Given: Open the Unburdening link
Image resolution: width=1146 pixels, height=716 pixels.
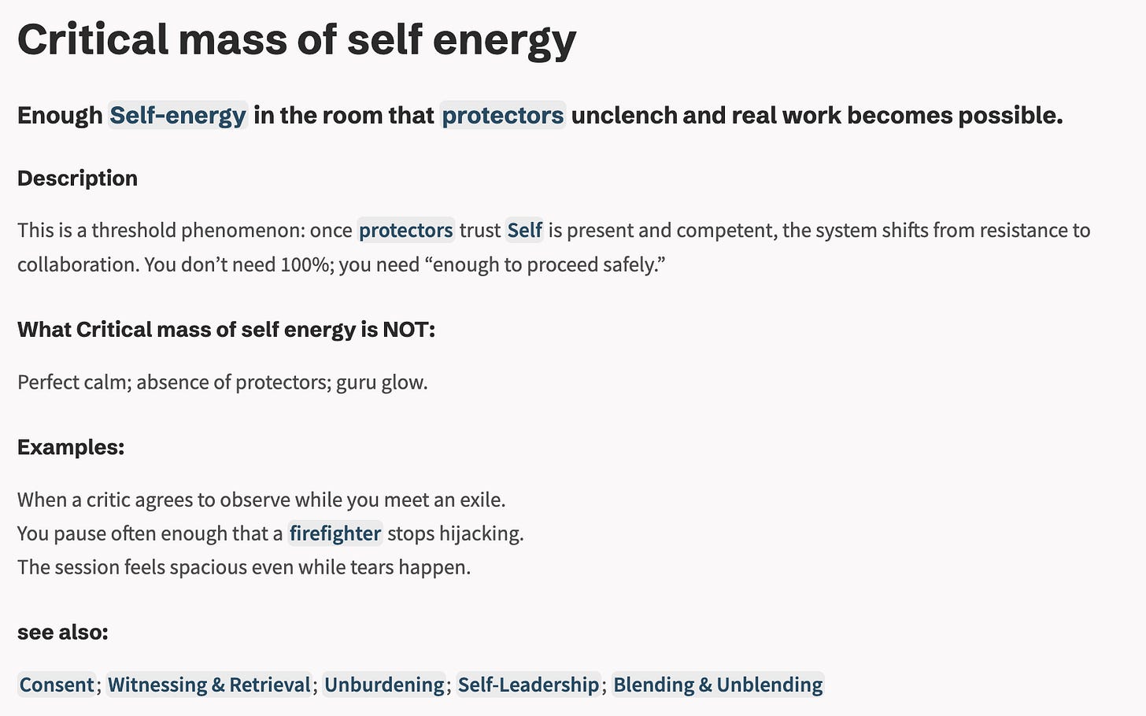Looking at the screenshot, I should coord(384,685).
